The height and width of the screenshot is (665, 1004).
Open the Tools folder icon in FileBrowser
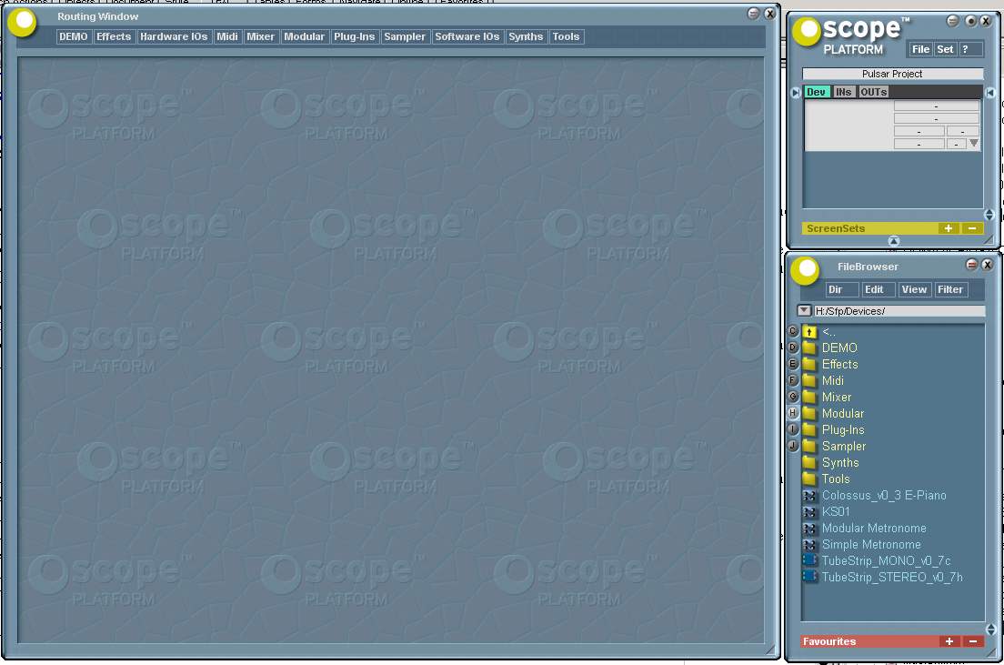pyautogui.click(x=809, y=479)
